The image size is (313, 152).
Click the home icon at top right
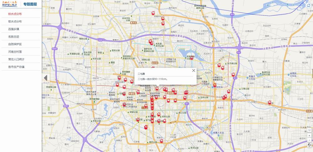coord(308,5)
